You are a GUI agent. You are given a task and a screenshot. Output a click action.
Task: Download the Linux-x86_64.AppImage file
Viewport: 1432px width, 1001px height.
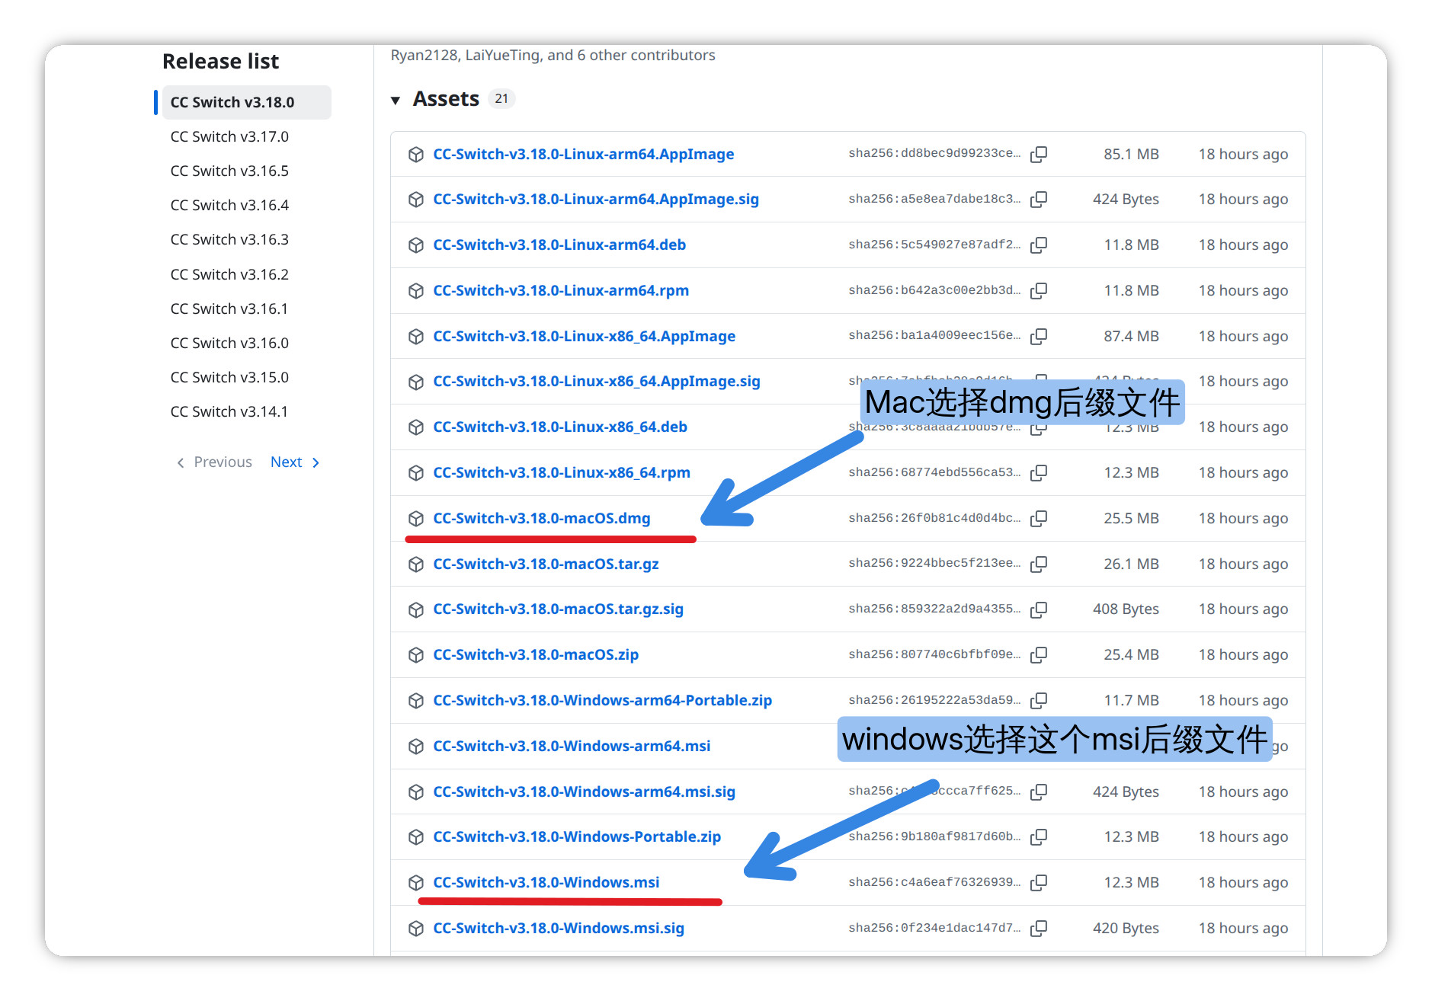click(584, 336)
